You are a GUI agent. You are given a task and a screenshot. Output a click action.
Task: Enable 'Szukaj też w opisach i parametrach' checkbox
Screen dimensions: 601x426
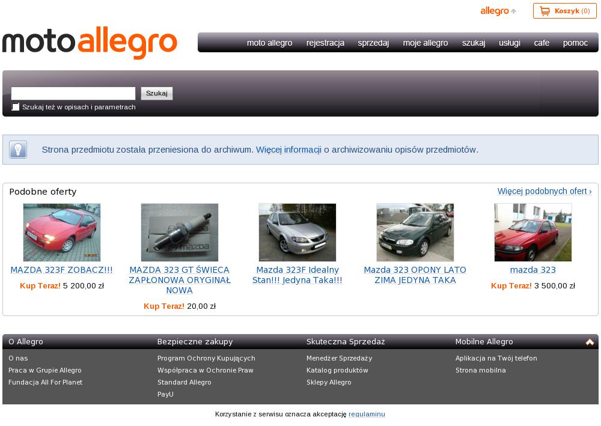pos(16,107)
